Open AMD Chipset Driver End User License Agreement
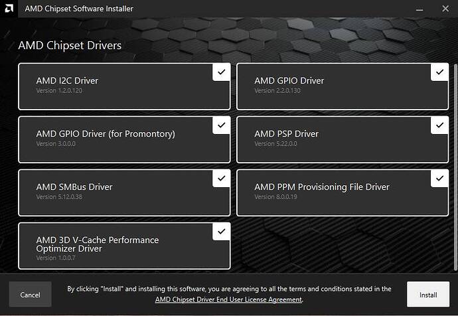The height and width of the screenshot is (316, 458). tap(228, 299)
